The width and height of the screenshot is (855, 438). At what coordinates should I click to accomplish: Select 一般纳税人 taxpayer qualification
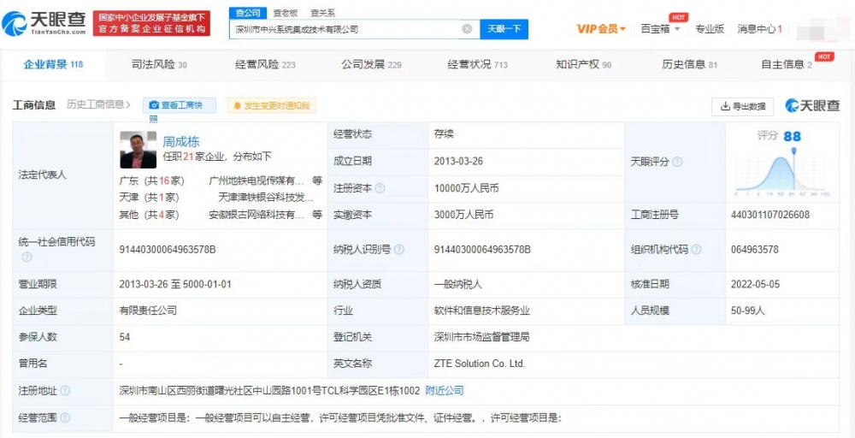pos(458,284)
